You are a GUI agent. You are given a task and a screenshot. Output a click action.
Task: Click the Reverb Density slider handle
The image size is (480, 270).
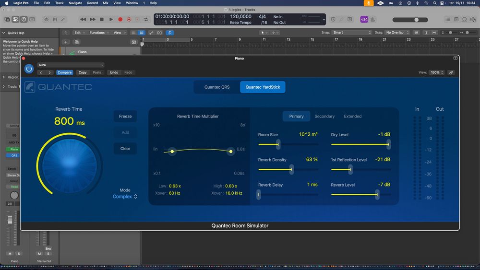pyautogui.click(x=291, y=169)
